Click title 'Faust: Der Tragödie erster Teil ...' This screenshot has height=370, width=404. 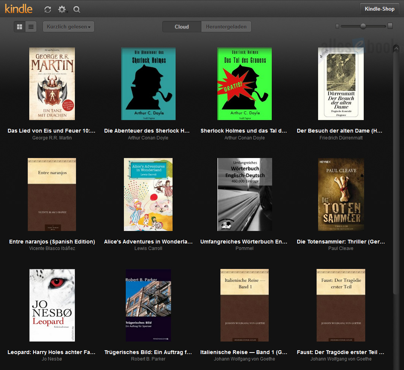click(341, 352)
